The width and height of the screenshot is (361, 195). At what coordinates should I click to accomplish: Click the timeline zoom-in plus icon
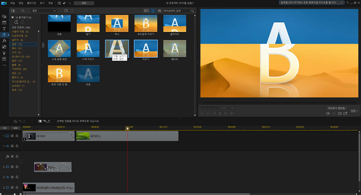(20, 194)
